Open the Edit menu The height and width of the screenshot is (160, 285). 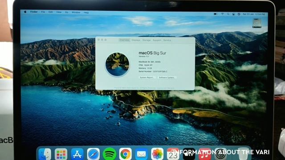click(50, 12)
